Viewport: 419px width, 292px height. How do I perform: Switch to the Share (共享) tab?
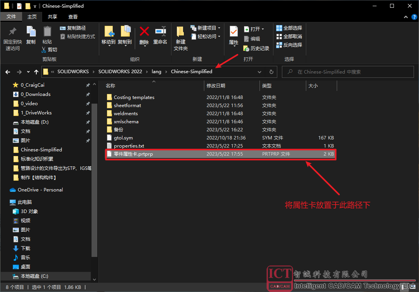point(53,17)
